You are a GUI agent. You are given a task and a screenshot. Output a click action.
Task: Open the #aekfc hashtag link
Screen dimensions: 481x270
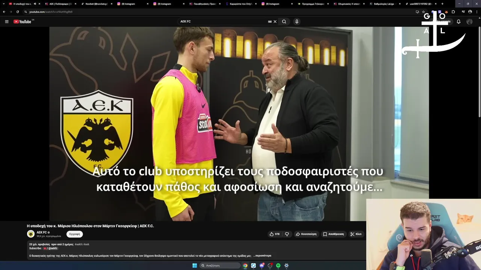click(x=78, y=244)
